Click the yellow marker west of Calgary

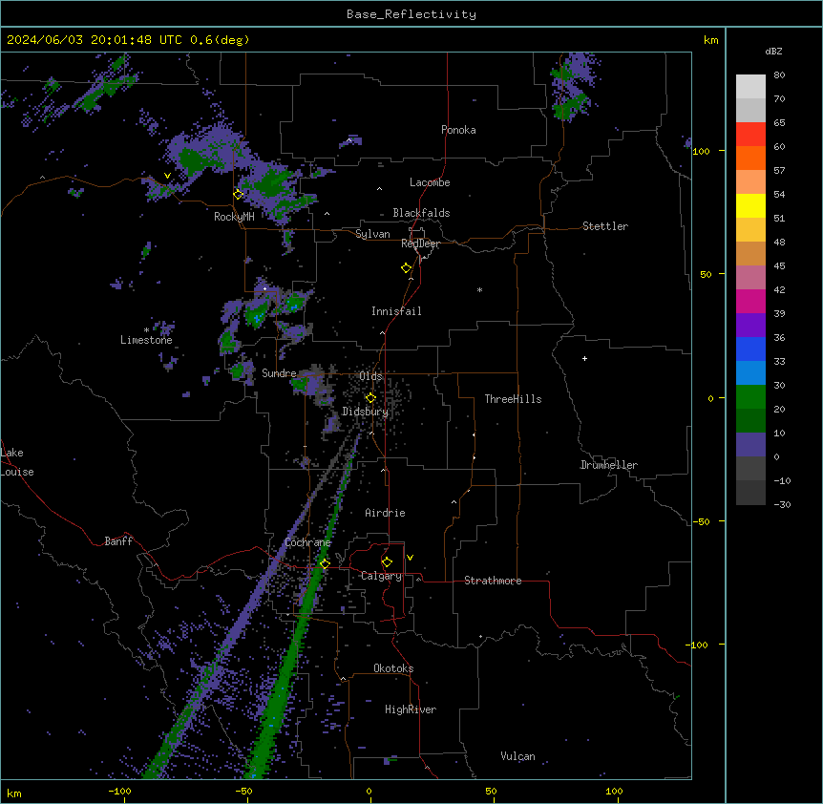[326, 563]
